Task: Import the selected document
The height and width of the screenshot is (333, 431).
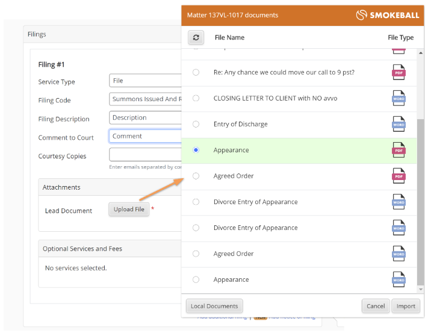Action: [x=406, y=306]
